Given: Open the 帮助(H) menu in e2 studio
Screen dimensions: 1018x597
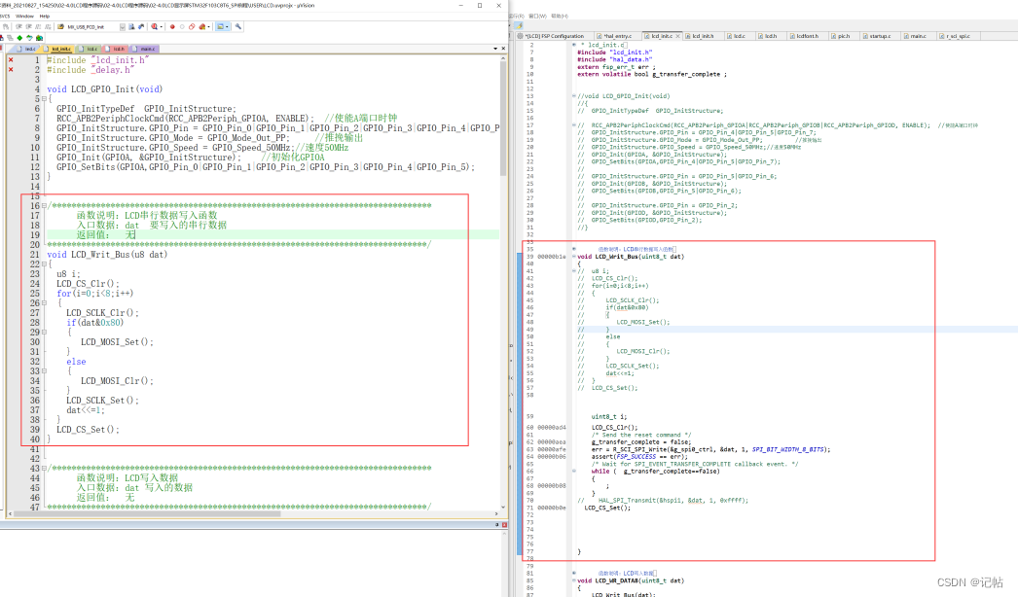Looking at the screenshot, I should [560, 17].
